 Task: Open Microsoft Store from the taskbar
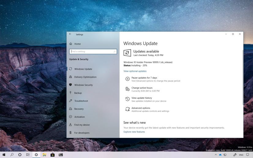[52, 155]
